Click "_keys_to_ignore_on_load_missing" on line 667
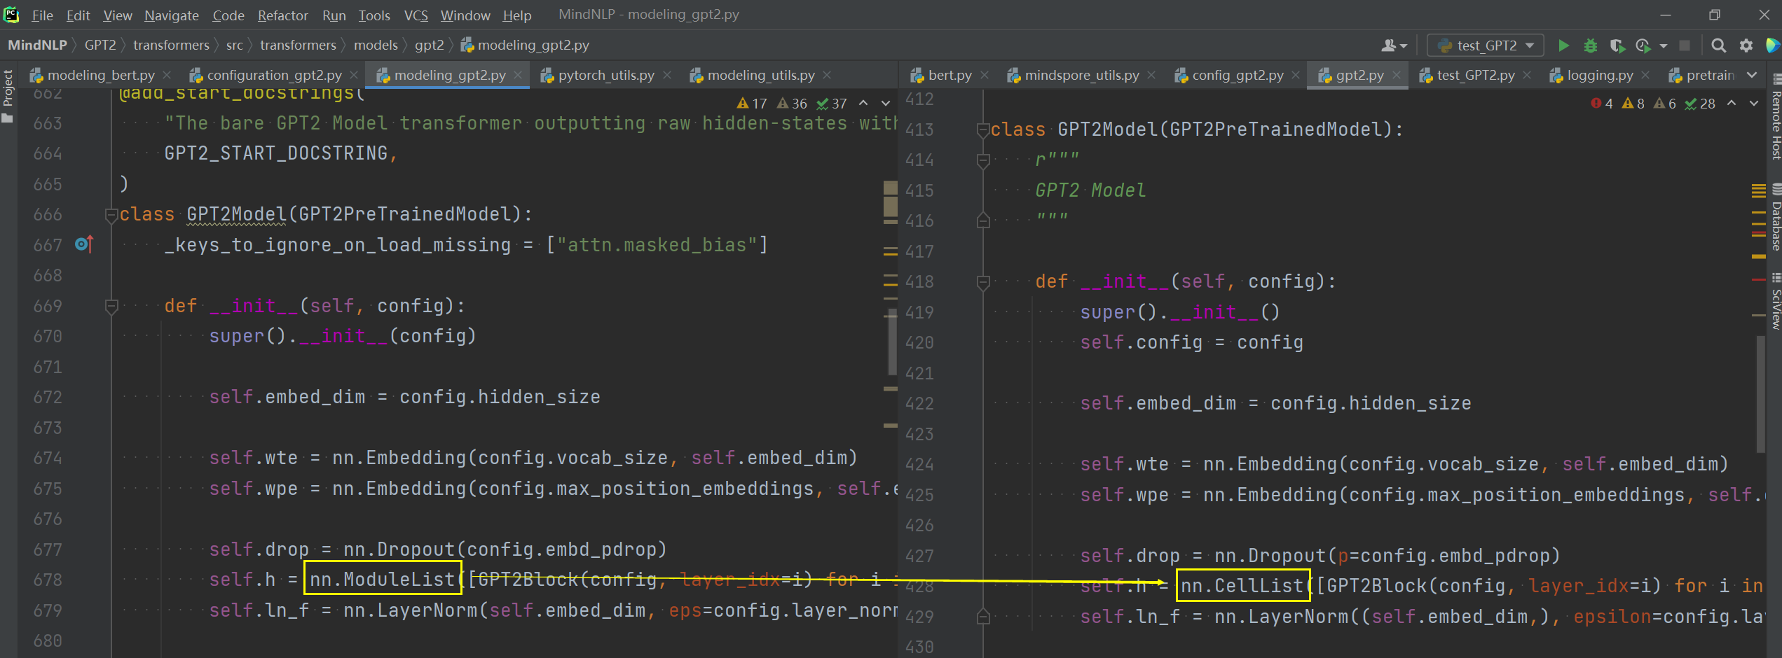 pos(338,245)
